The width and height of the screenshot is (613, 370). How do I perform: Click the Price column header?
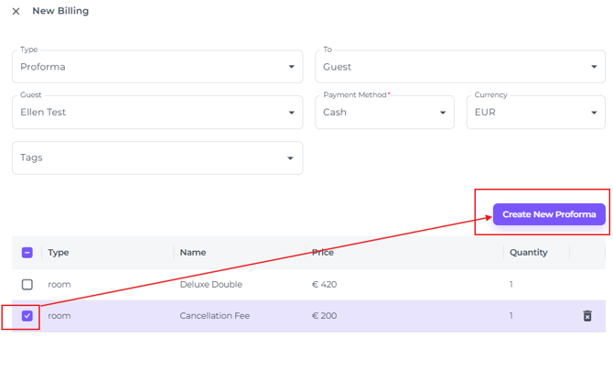[323, 253]
